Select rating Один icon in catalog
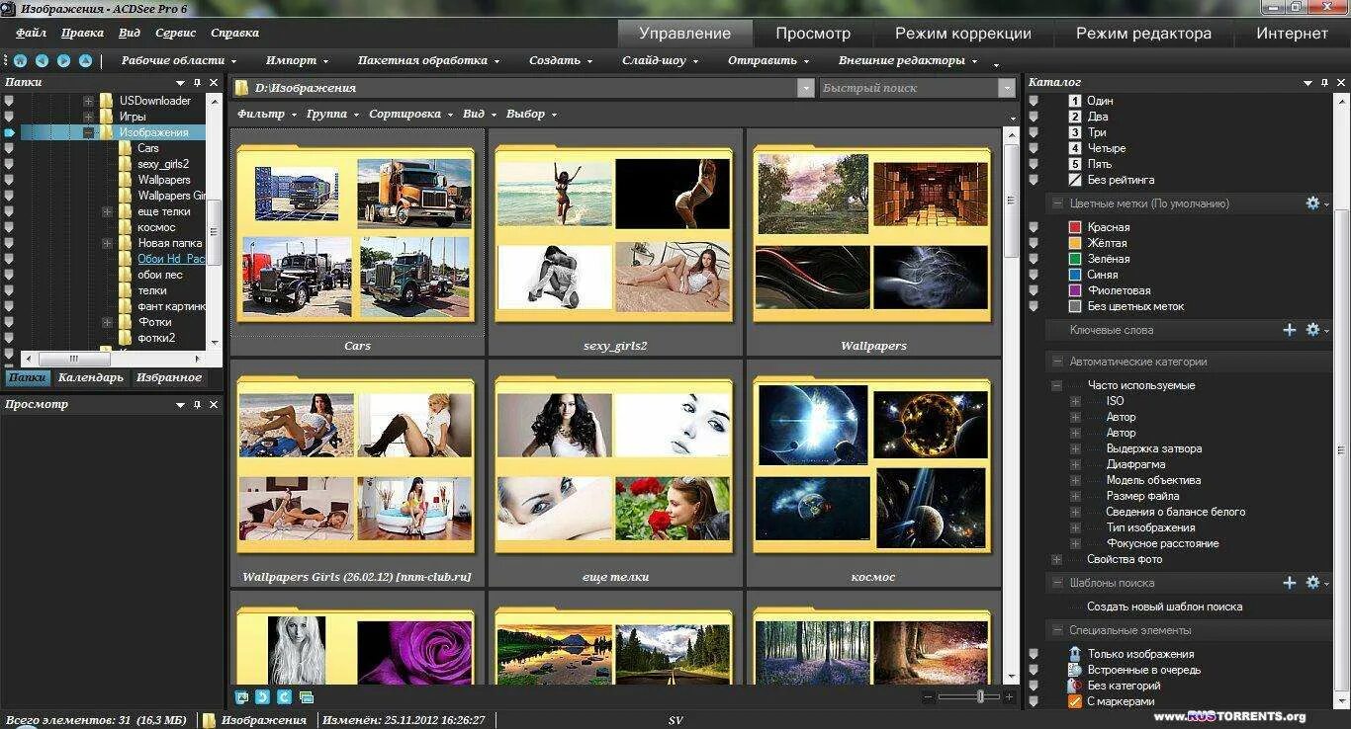The height and width of the screenshot is (729, 1351). coord(1075,101)
